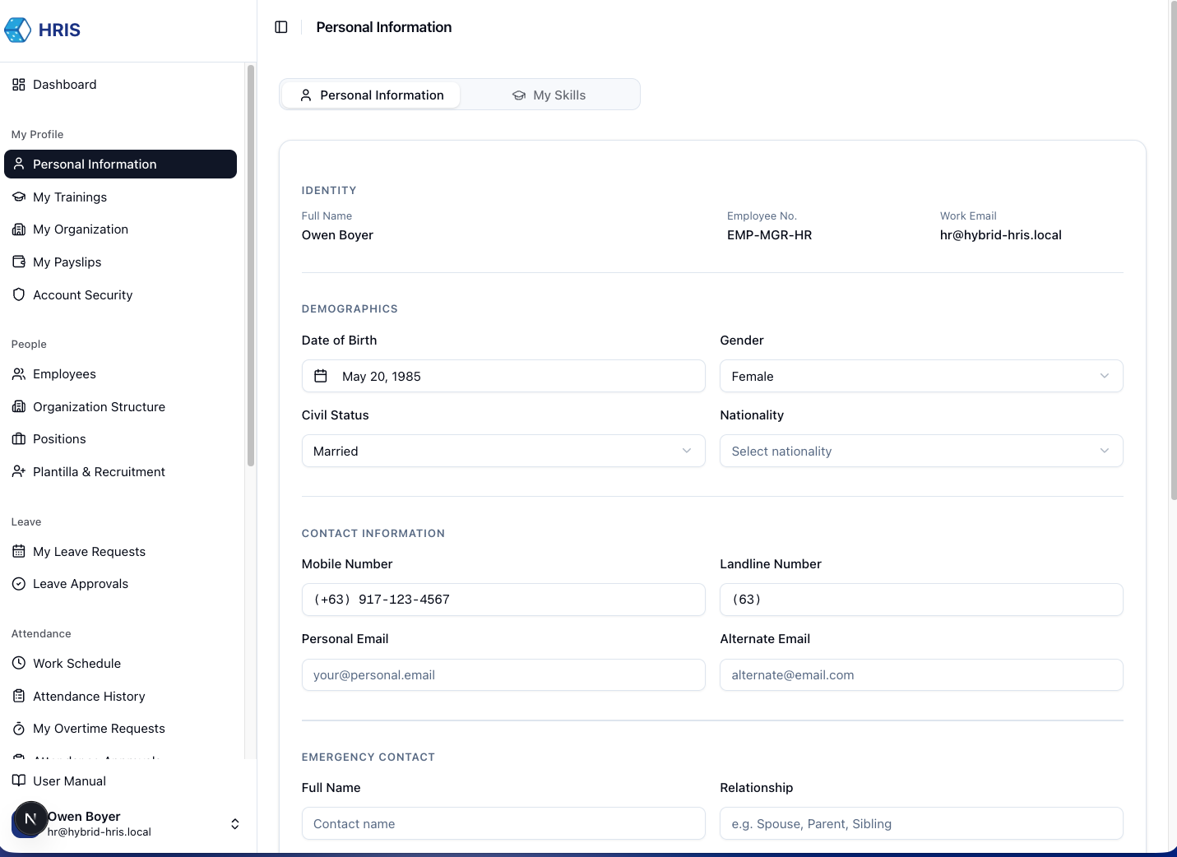Screen dimensions: 1177x857
Task: Open the Select nationality dropdown
Action: coord(920,451)
